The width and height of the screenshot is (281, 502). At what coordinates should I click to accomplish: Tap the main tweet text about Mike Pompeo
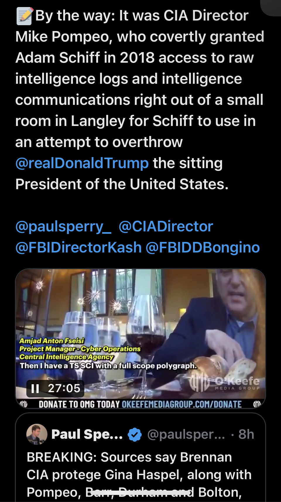(140, 100)
